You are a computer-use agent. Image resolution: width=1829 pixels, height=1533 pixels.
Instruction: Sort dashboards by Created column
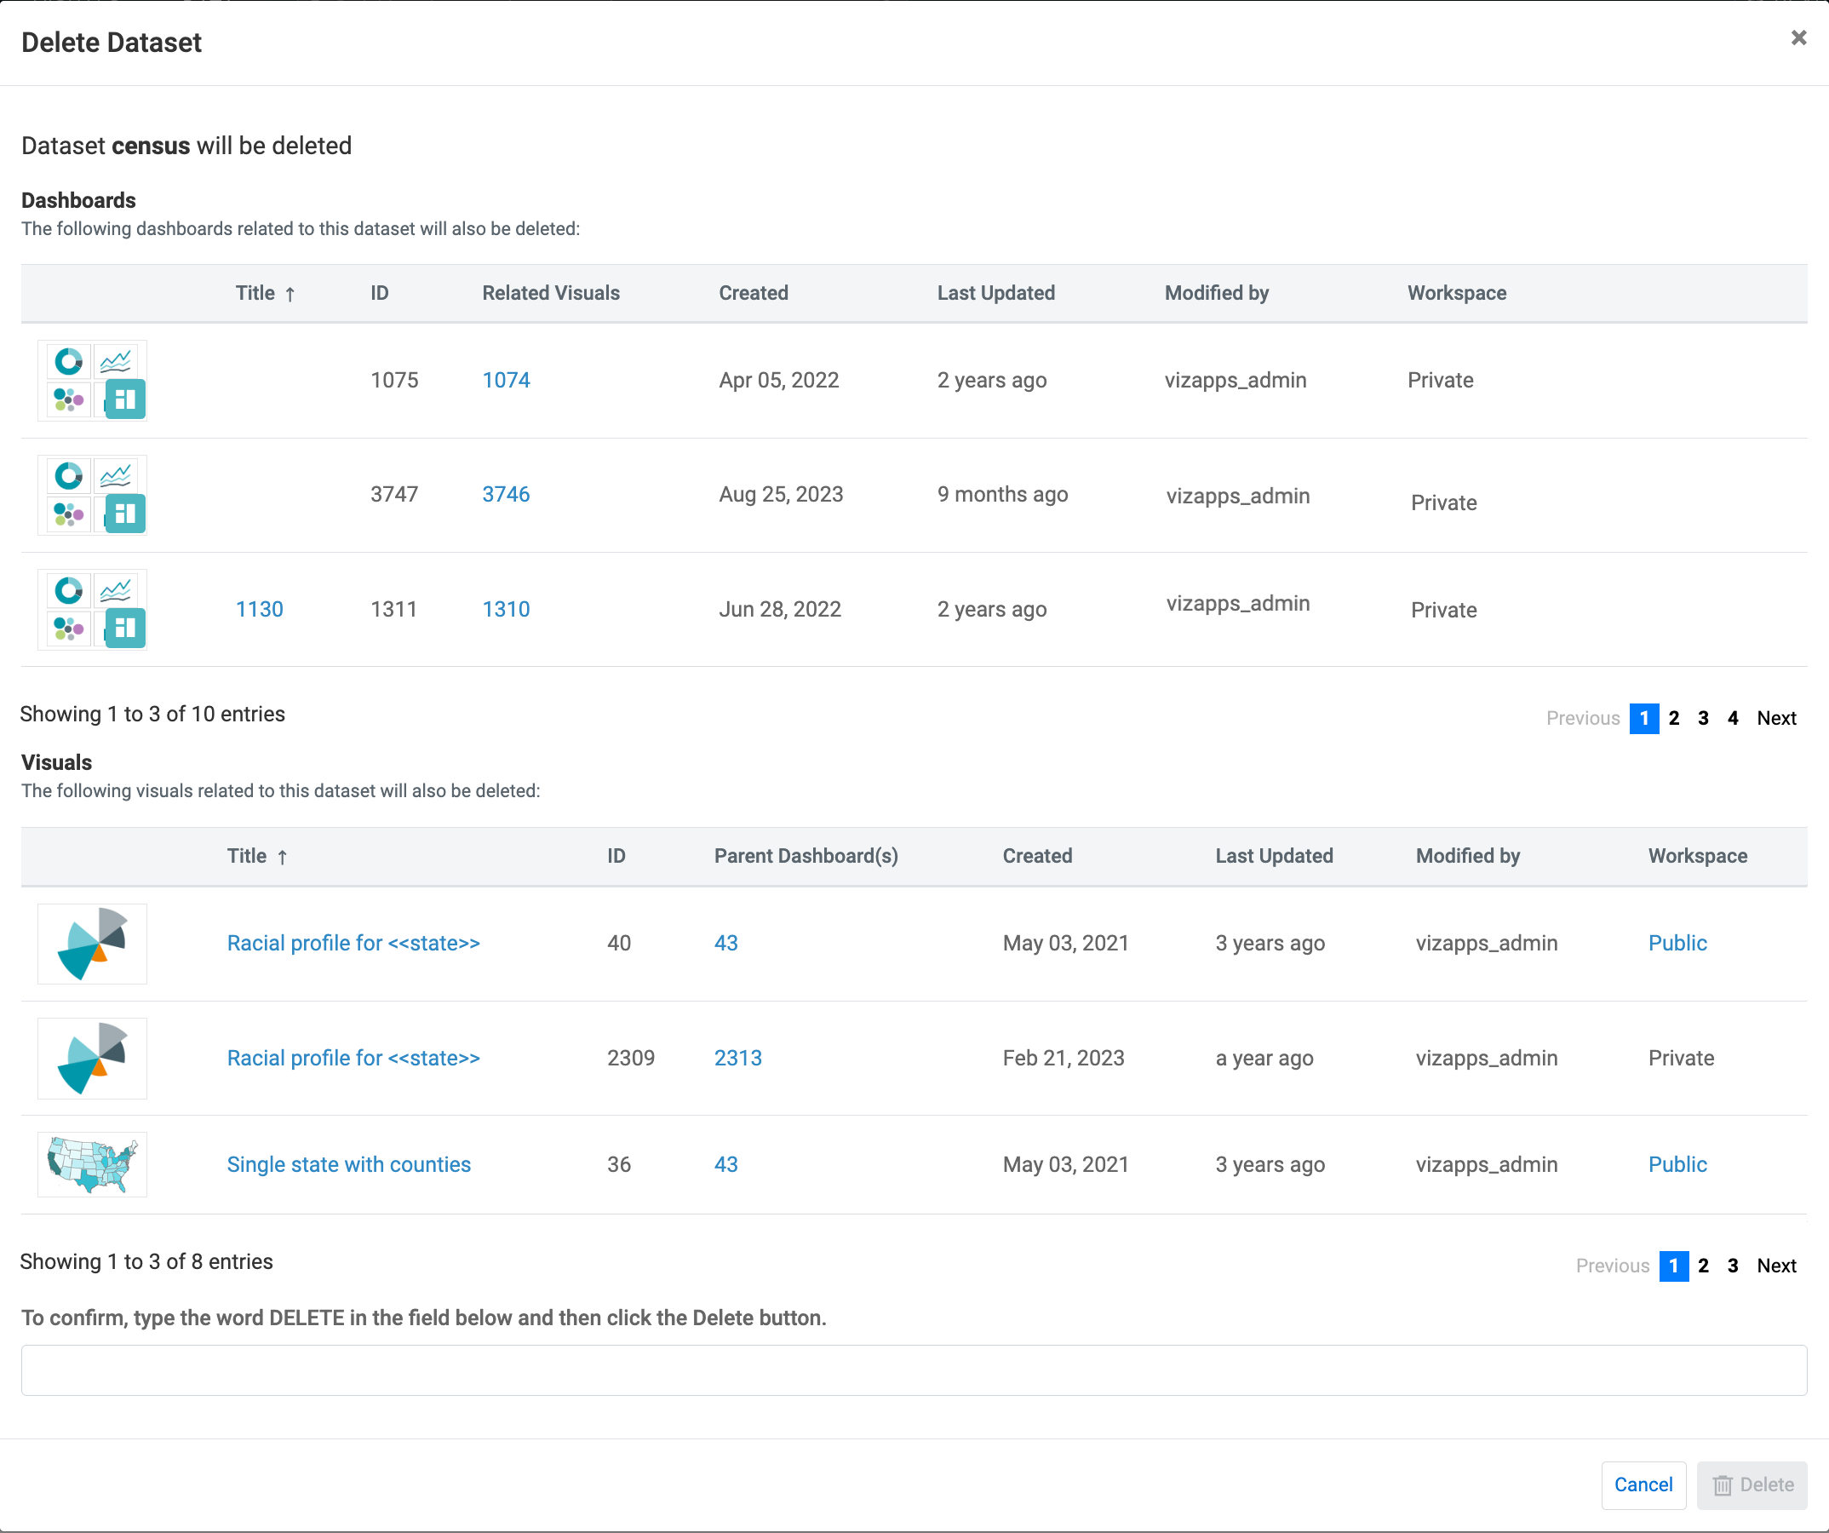(x=754, y=294)
